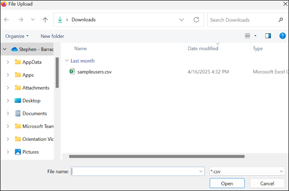Open the recent locations dropdown arrow
The height and width of the screenshot is (191, 289).
[32, 20]
